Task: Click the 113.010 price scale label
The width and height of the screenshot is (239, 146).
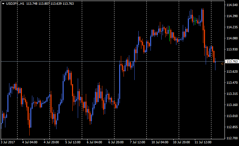Action: click(x=232, y=116)
